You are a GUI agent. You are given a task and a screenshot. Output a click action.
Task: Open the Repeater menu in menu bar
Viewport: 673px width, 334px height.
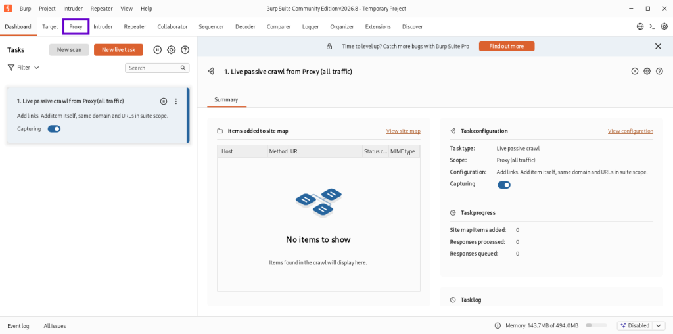[101, 9]
